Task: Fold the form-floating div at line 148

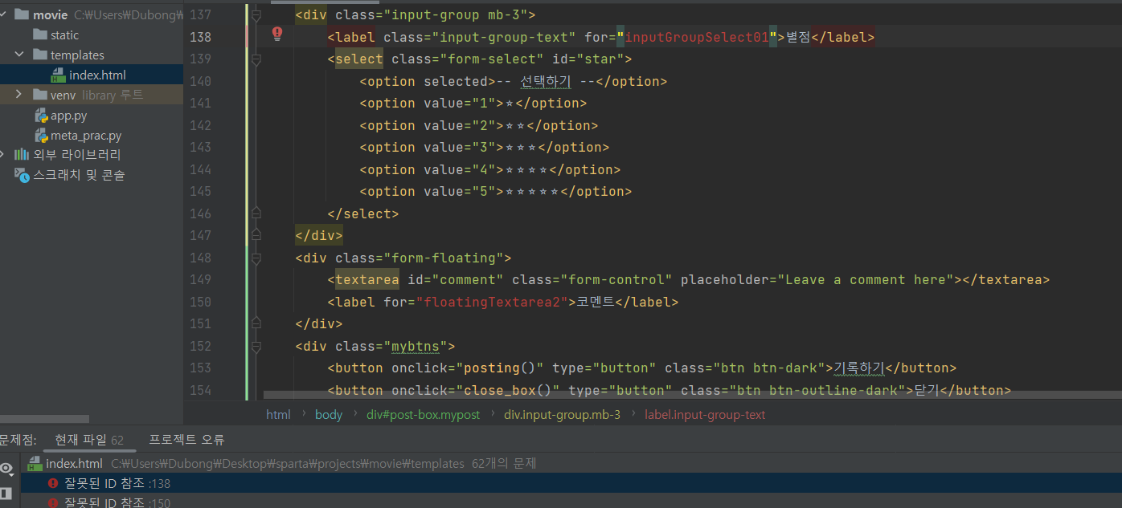Action: (256, 258)
